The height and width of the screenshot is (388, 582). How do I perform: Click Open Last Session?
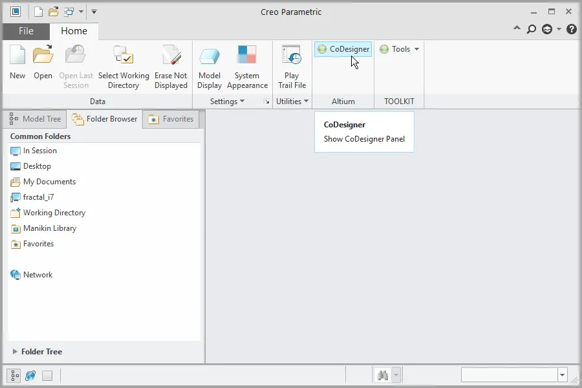pyautogui.click(x=76, y=67)
